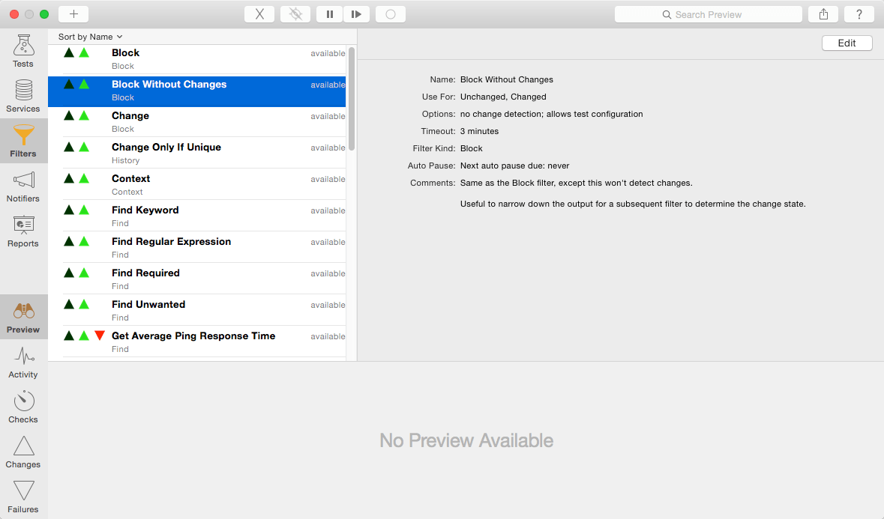Select the Change Only If Unique filter

click(x=196, y=154)
